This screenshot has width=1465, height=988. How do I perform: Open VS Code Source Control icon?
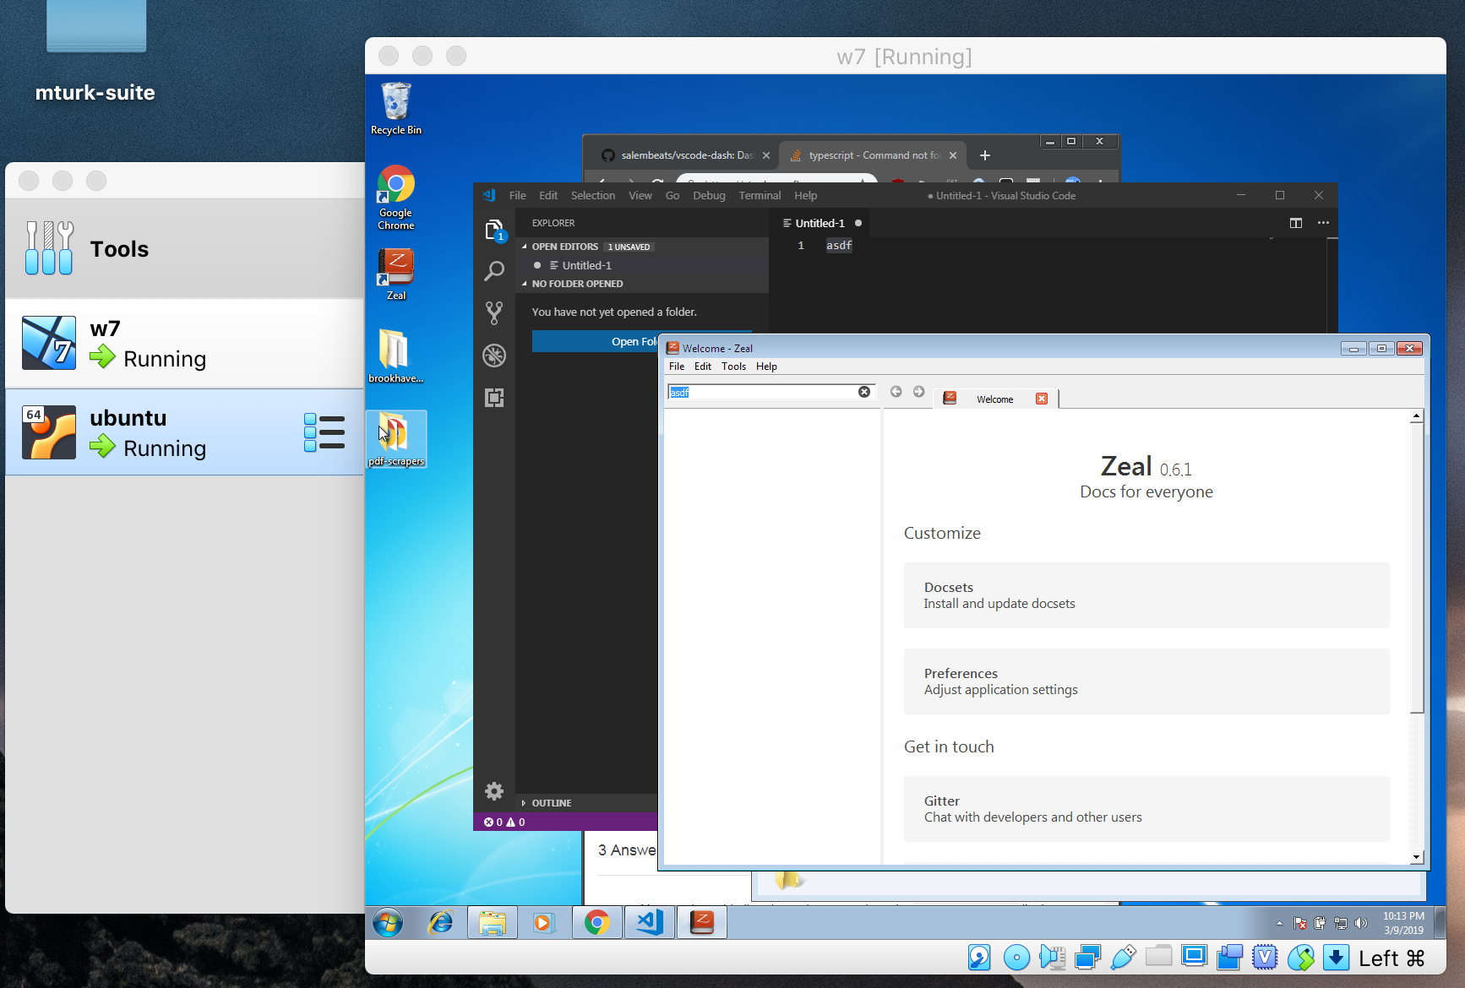(x=494, y=313)
